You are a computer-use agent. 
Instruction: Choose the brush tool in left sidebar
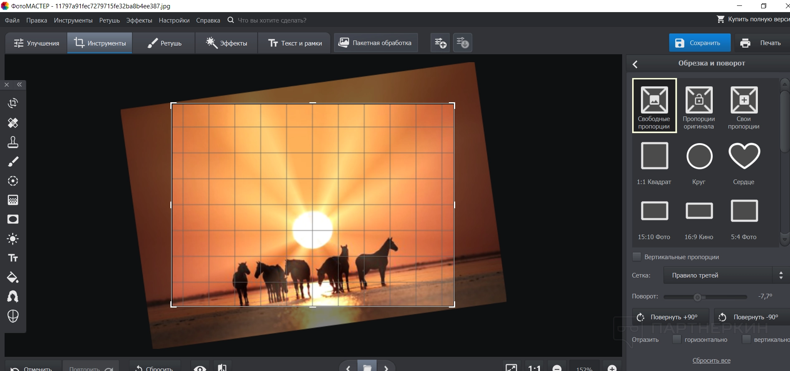(13, 162)
